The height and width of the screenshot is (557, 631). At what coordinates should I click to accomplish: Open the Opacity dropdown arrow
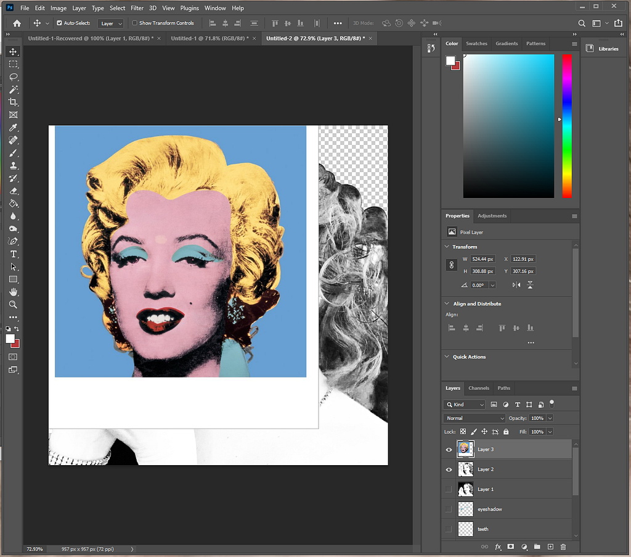[550, 418]
